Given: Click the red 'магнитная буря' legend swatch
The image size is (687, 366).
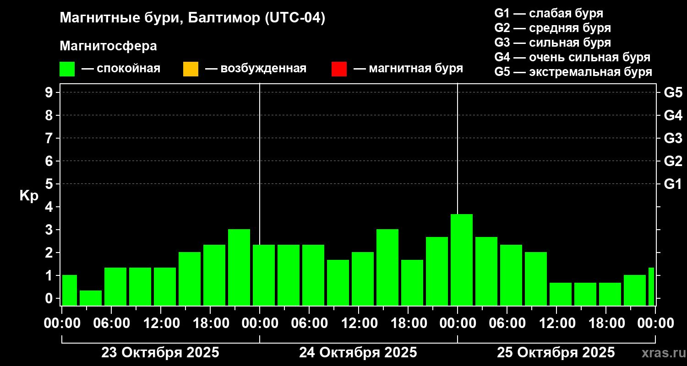Looking at the screenshot, I should pos(339,69).
